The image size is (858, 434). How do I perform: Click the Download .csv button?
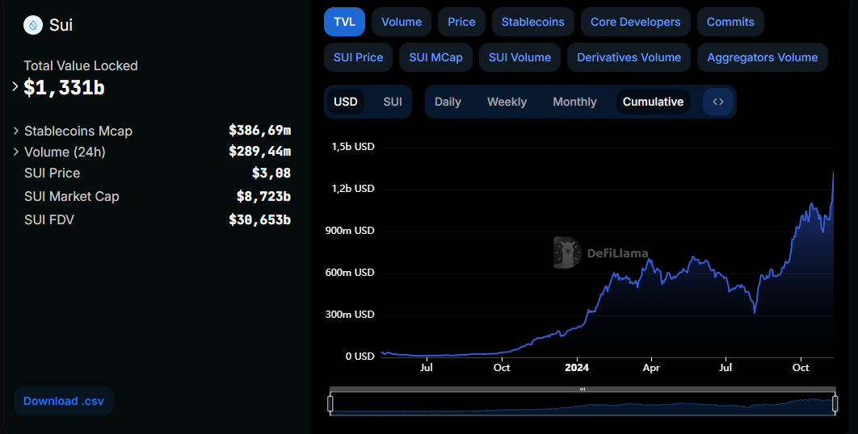pos(64,401)
